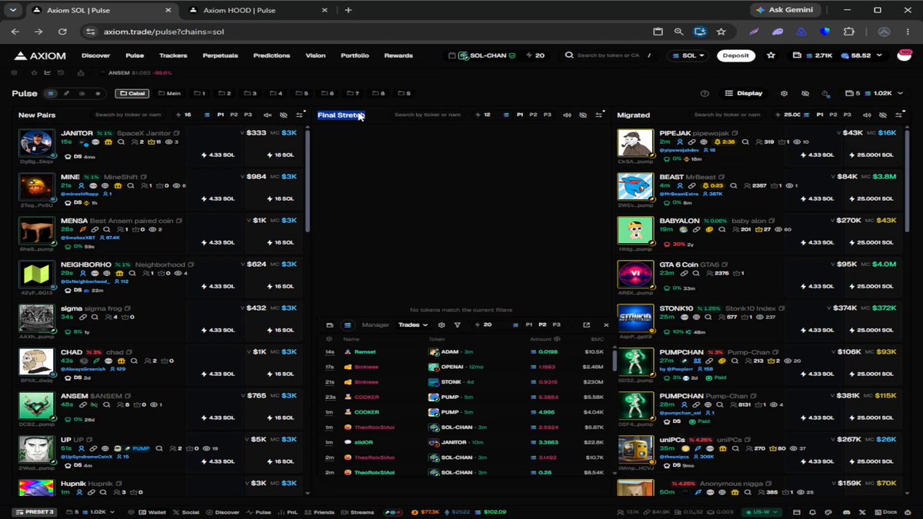Open the Rewards nav tab
Image resolution: width=923 pixels, height=519 pixels.
click(x=398, y=55)
